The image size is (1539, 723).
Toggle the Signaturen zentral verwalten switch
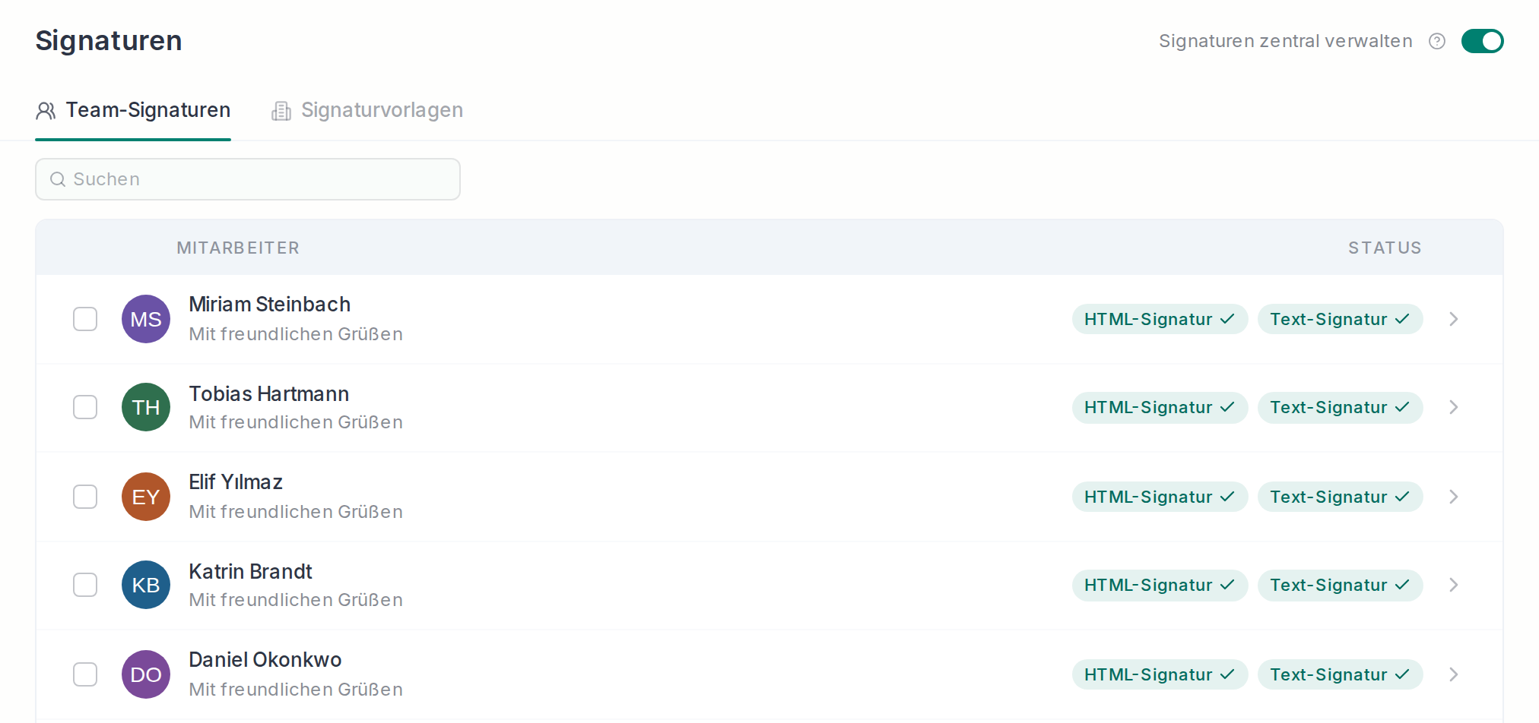click(x=1482, y=41)
